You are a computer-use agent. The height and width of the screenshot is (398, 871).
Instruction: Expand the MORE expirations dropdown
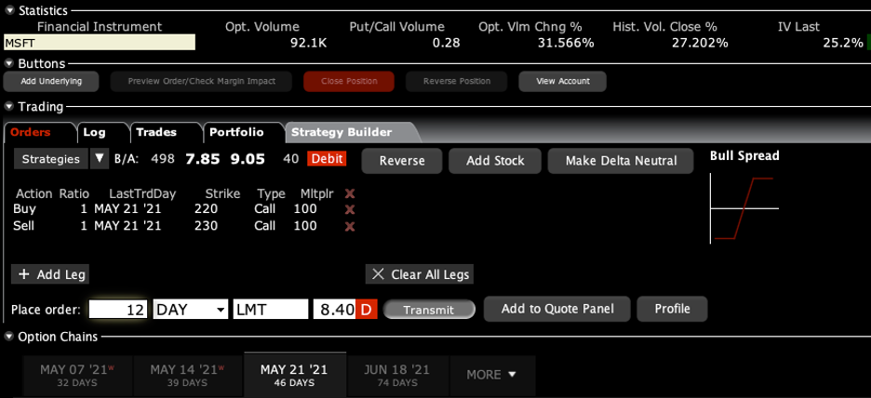[x=491, y=375]
